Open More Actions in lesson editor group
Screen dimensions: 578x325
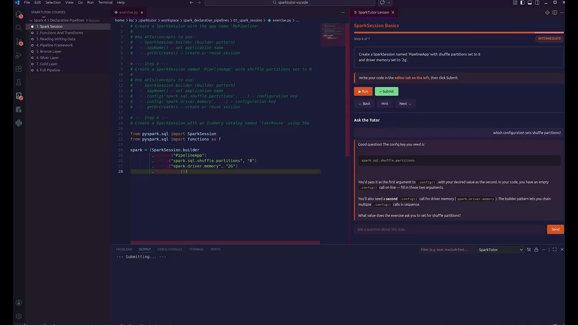point(562,12)
